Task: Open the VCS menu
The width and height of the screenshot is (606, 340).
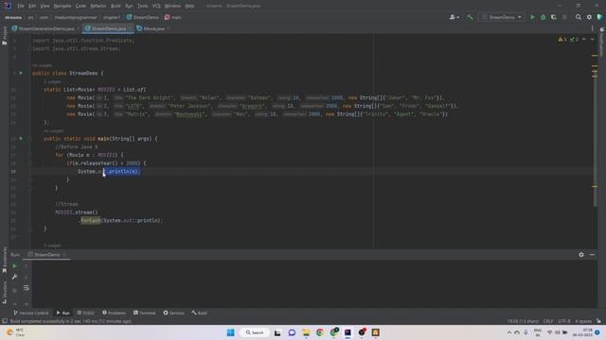Action: [156, 6]
